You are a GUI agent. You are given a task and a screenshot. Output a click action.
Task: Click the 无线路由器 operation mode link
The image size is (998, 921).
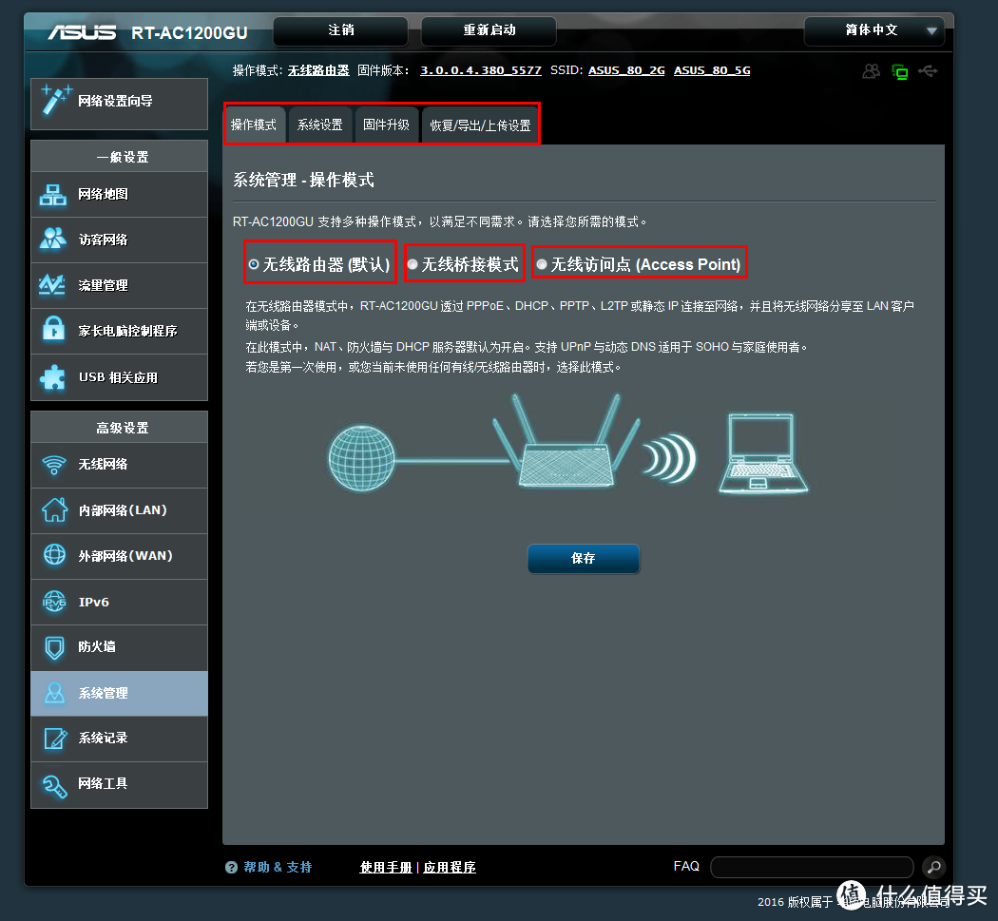(318, 70)
